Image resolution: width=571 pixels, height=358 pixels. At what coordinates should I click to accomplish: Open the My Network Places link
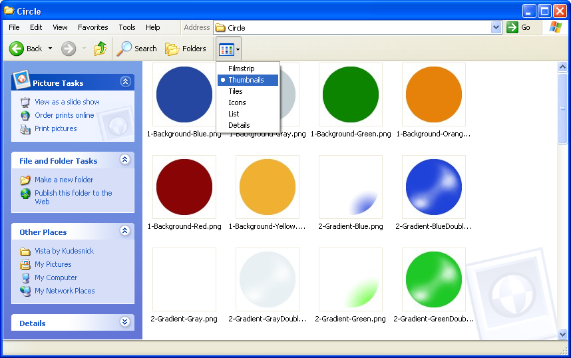click(65, 291)
